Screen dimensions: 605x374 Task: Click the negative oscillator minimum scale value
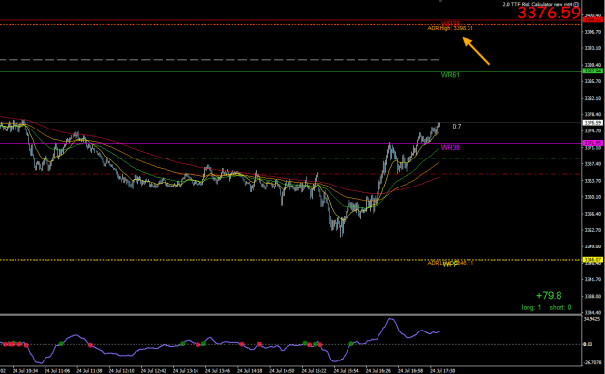pyautogui.click(x=593, y=362)
